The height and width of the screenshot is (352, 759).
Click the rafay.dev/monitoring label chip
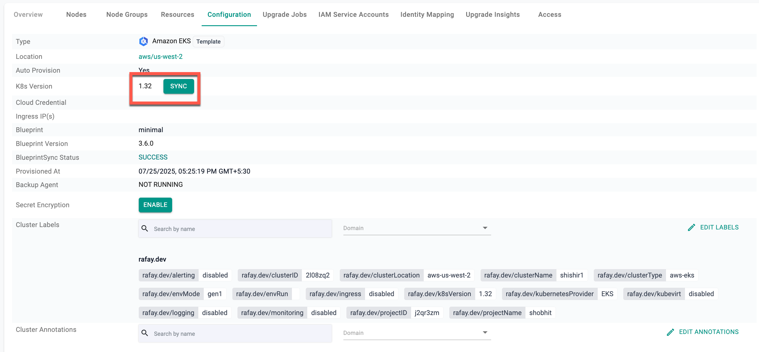(x=289, y=313)
